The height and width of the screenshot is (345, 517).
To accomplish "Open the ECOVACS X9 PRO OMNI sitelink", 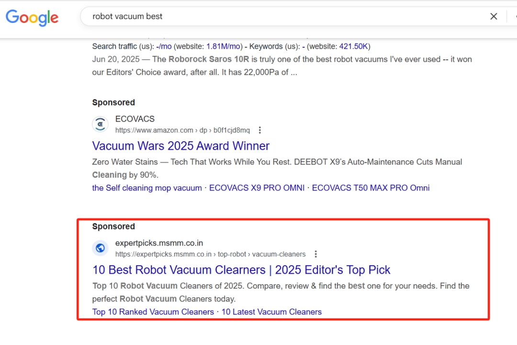I will pyautogui.click(x=257, y=188).
